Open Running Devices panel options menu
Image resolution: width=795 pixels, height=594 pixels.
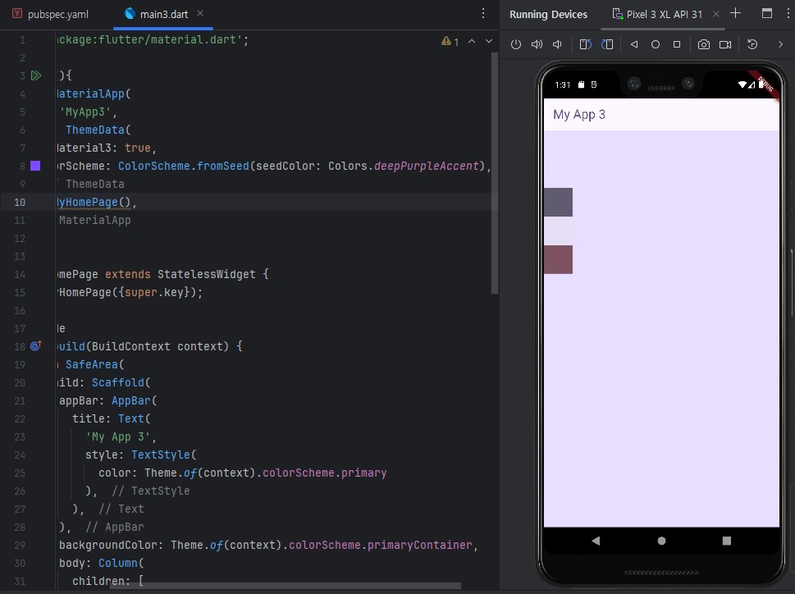click(788, 14)
